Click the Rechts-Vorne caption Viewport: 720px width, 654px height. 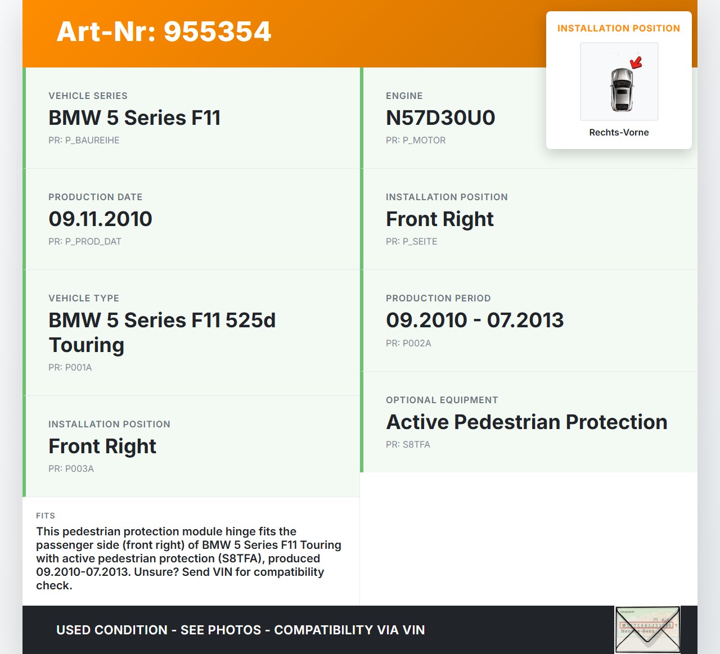tap(619, 132)
